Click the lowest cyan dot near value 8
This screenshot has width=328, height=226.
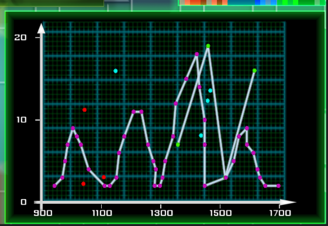point(201,136)
